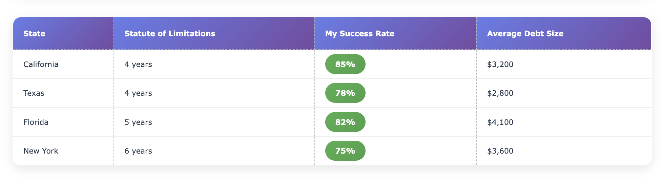Select the 82% success rate badge
The width and height of the screenshot is (664, 182).
coord(345,122)
